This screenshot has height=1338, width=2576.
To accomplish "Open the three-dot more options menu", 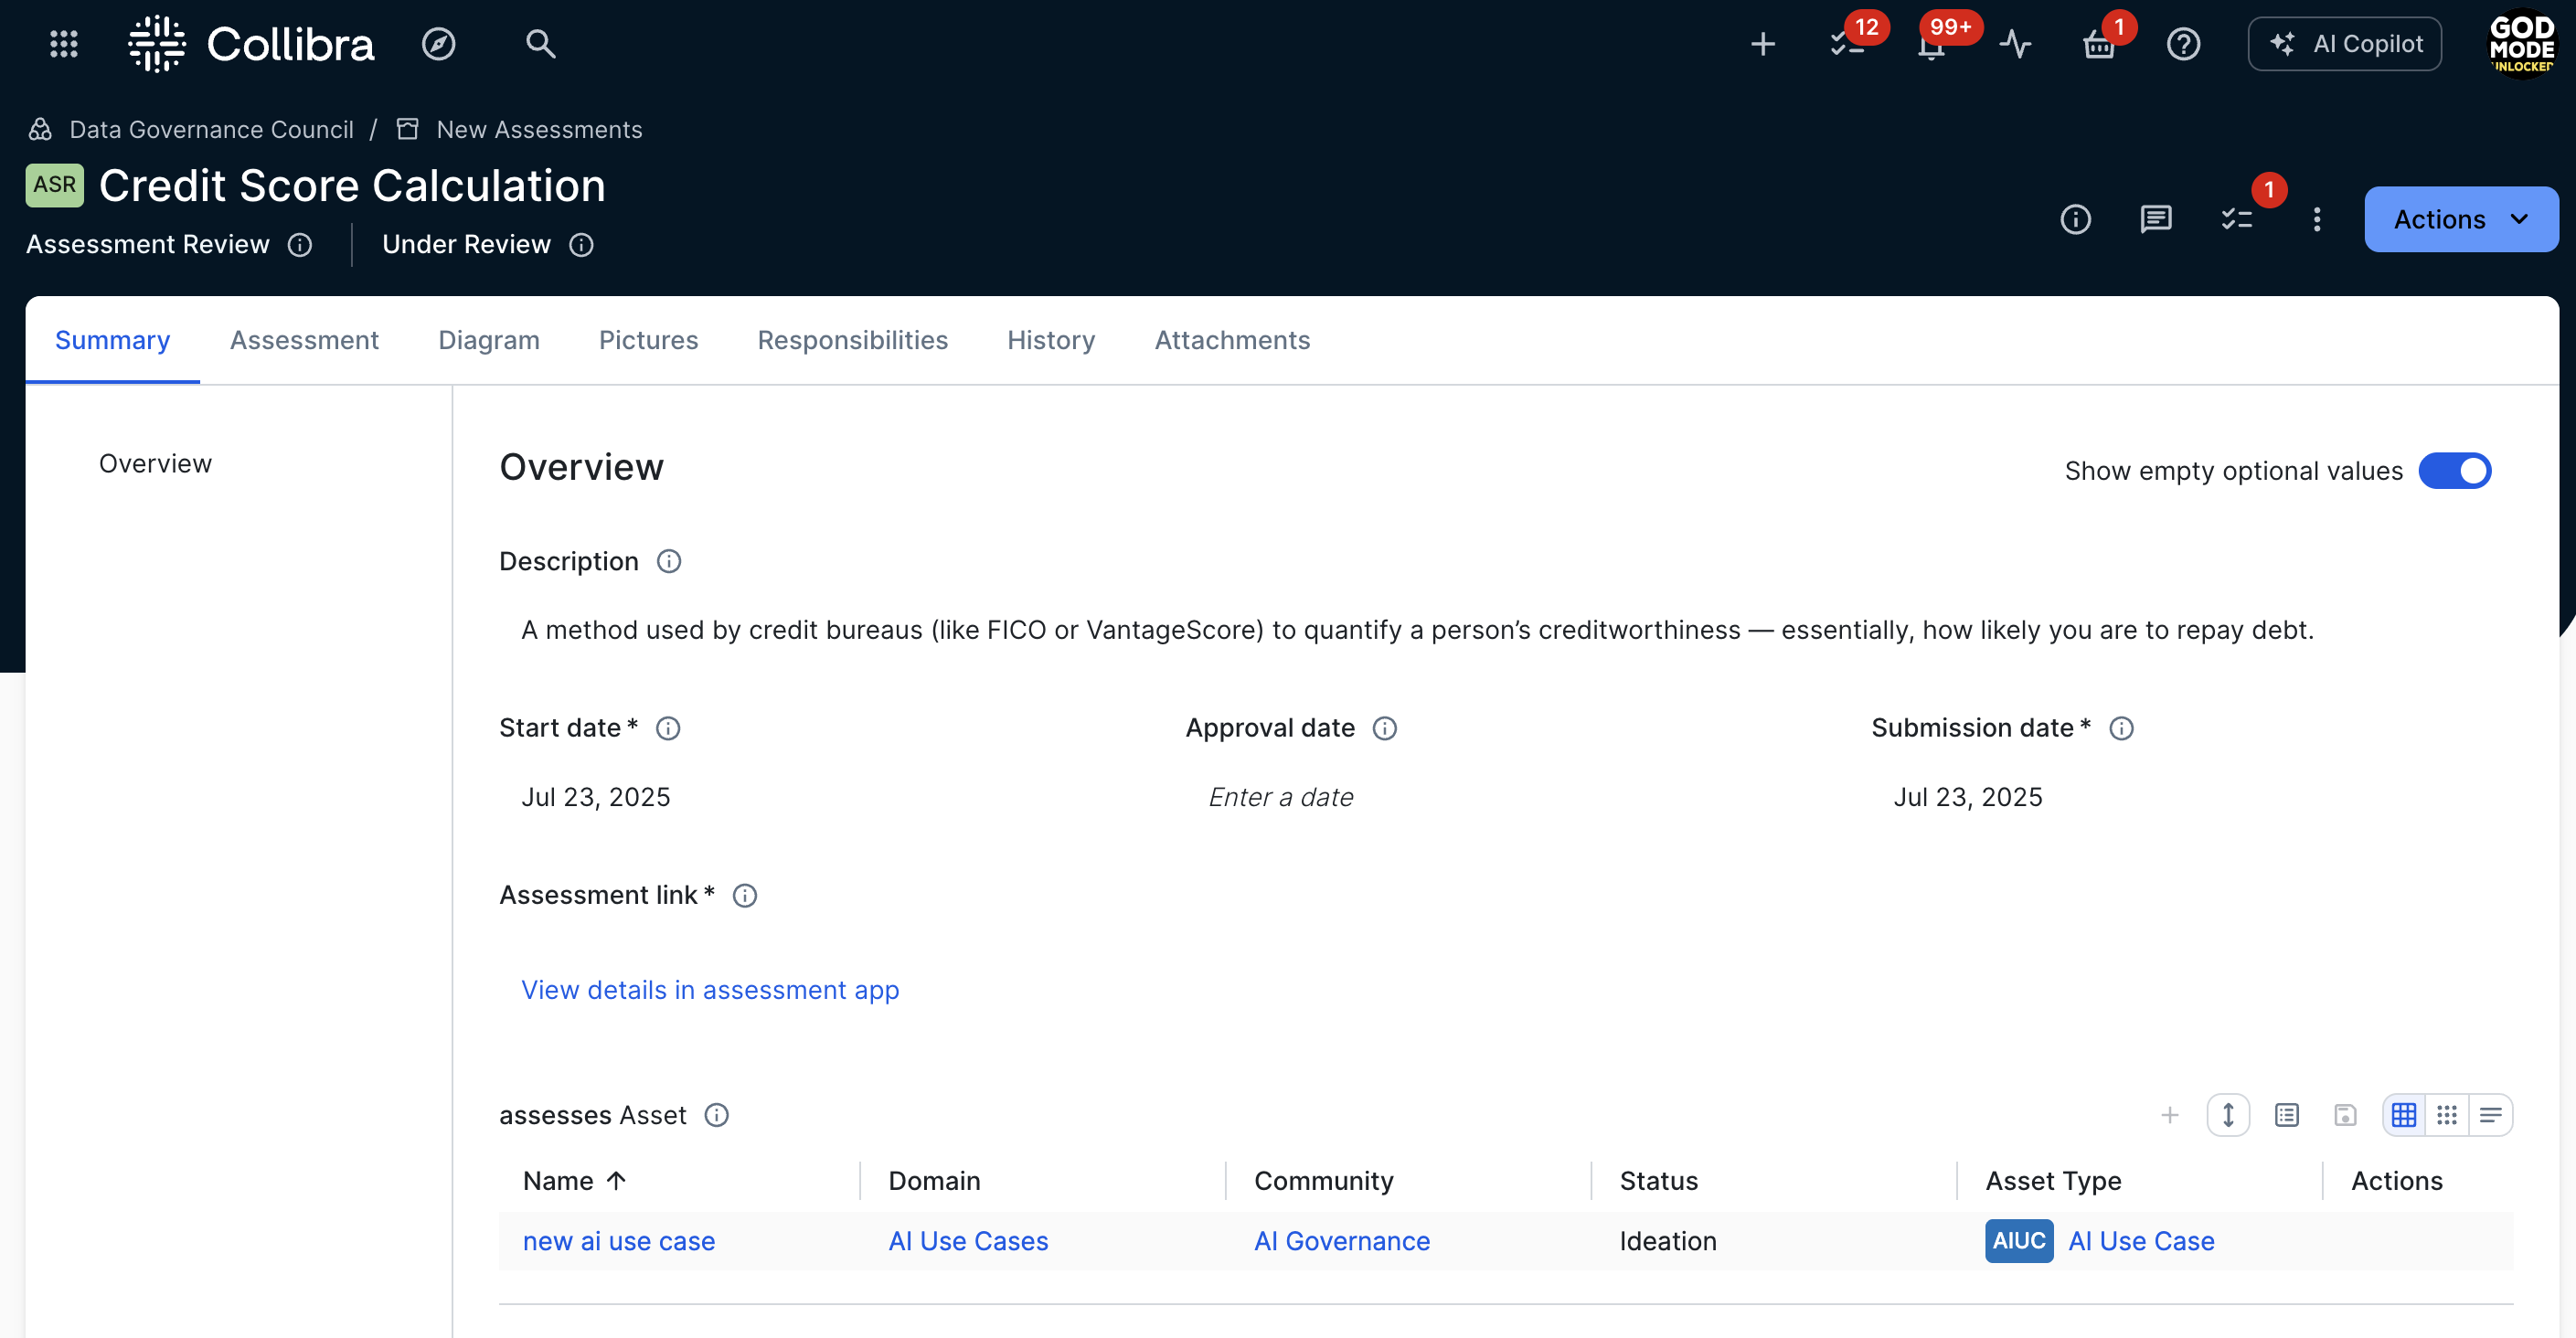I will 2317,219.
